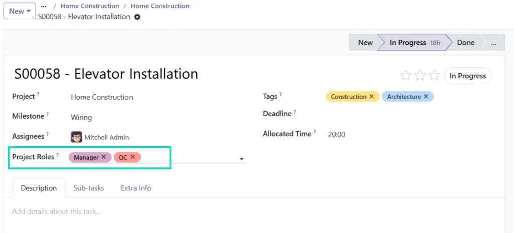Open the New button dropdown
The image size is (514, 233).
[20, 11]
